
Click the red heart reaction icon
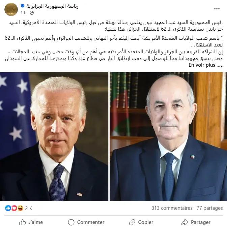click(14, 208)
